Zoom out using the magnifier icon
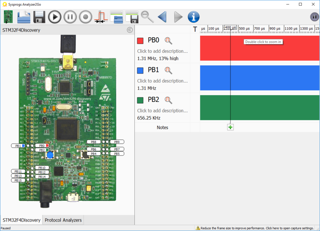 [x=147, y=17]
